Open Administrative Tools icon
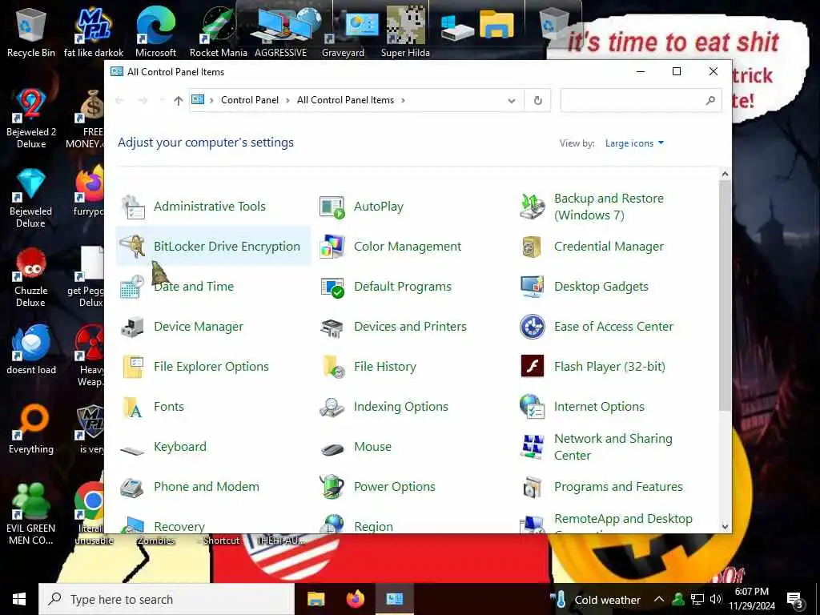 pyautogui.click(x=133, y=207)
